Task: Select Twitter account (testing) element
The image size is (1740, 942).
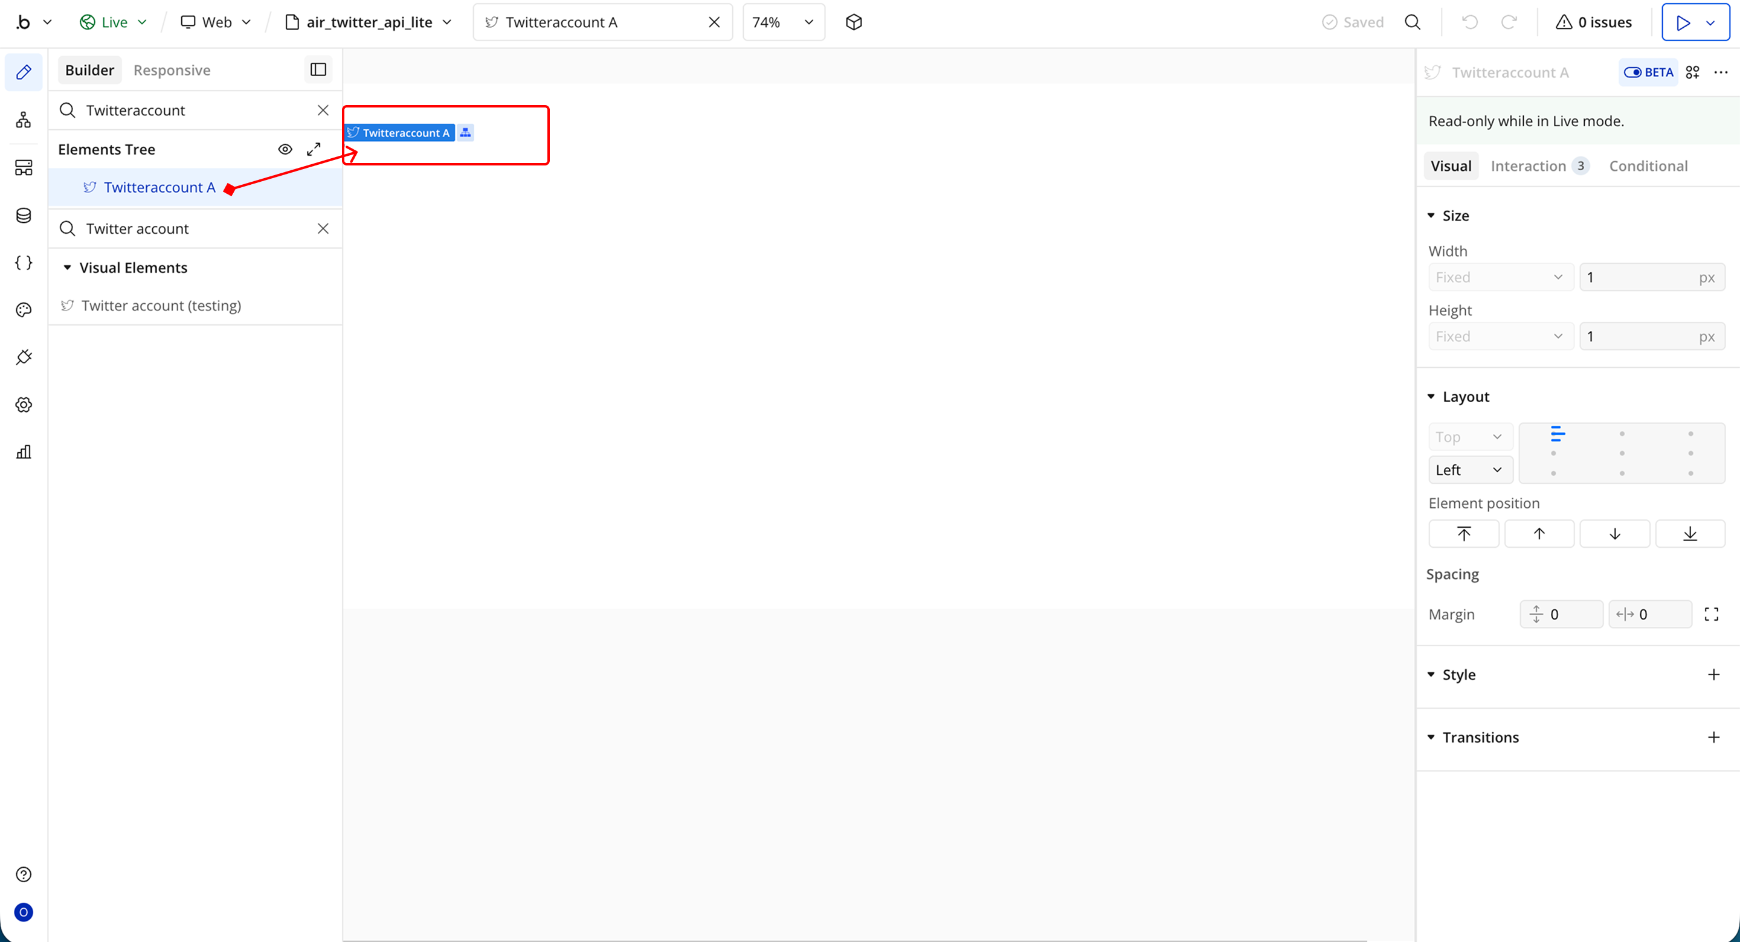Action: [161, 306]
